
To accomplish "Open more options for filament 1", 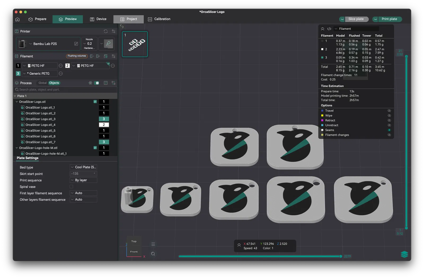I will [61, 66].
